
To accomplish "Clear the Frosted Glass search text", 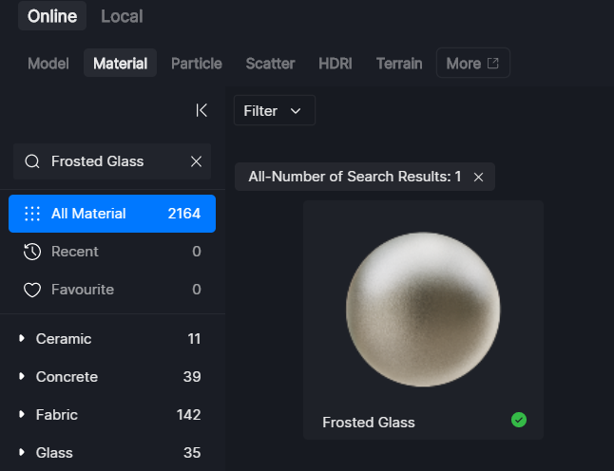I will click(x=196, y=161).
